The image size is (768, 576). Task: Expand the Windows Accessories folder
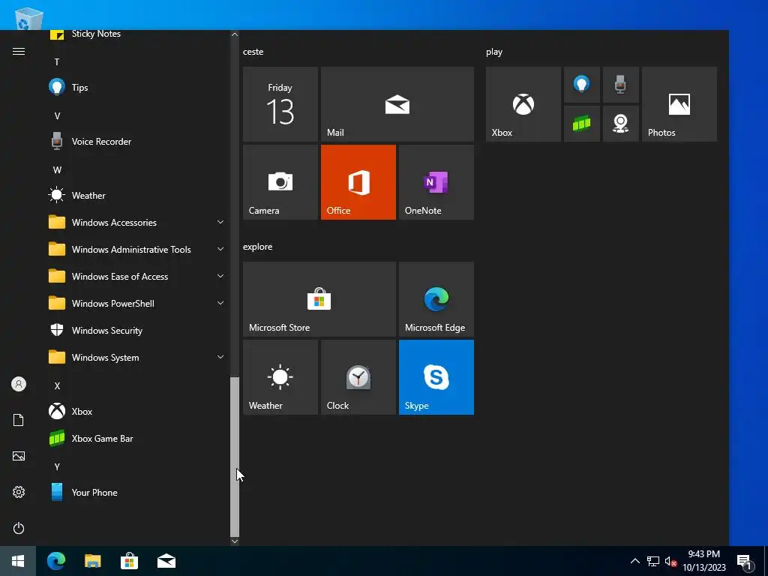click(137, 222)
